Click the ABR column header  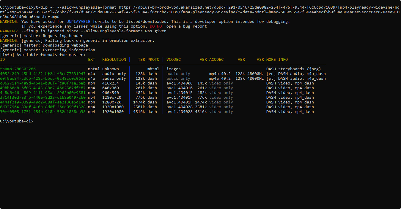pos(241,60)
